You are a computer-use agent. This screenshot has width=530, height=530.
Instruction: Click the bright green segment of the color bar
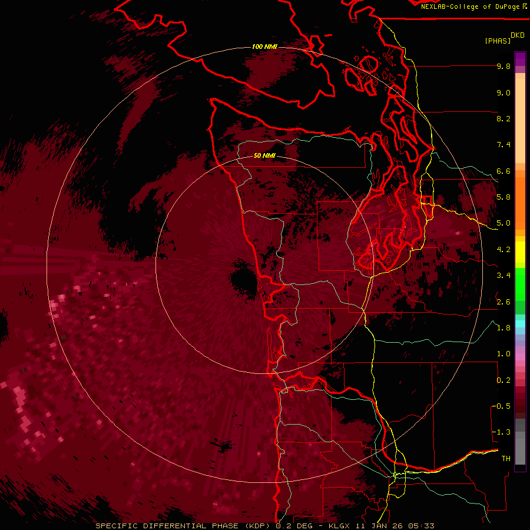click(520, 283)
